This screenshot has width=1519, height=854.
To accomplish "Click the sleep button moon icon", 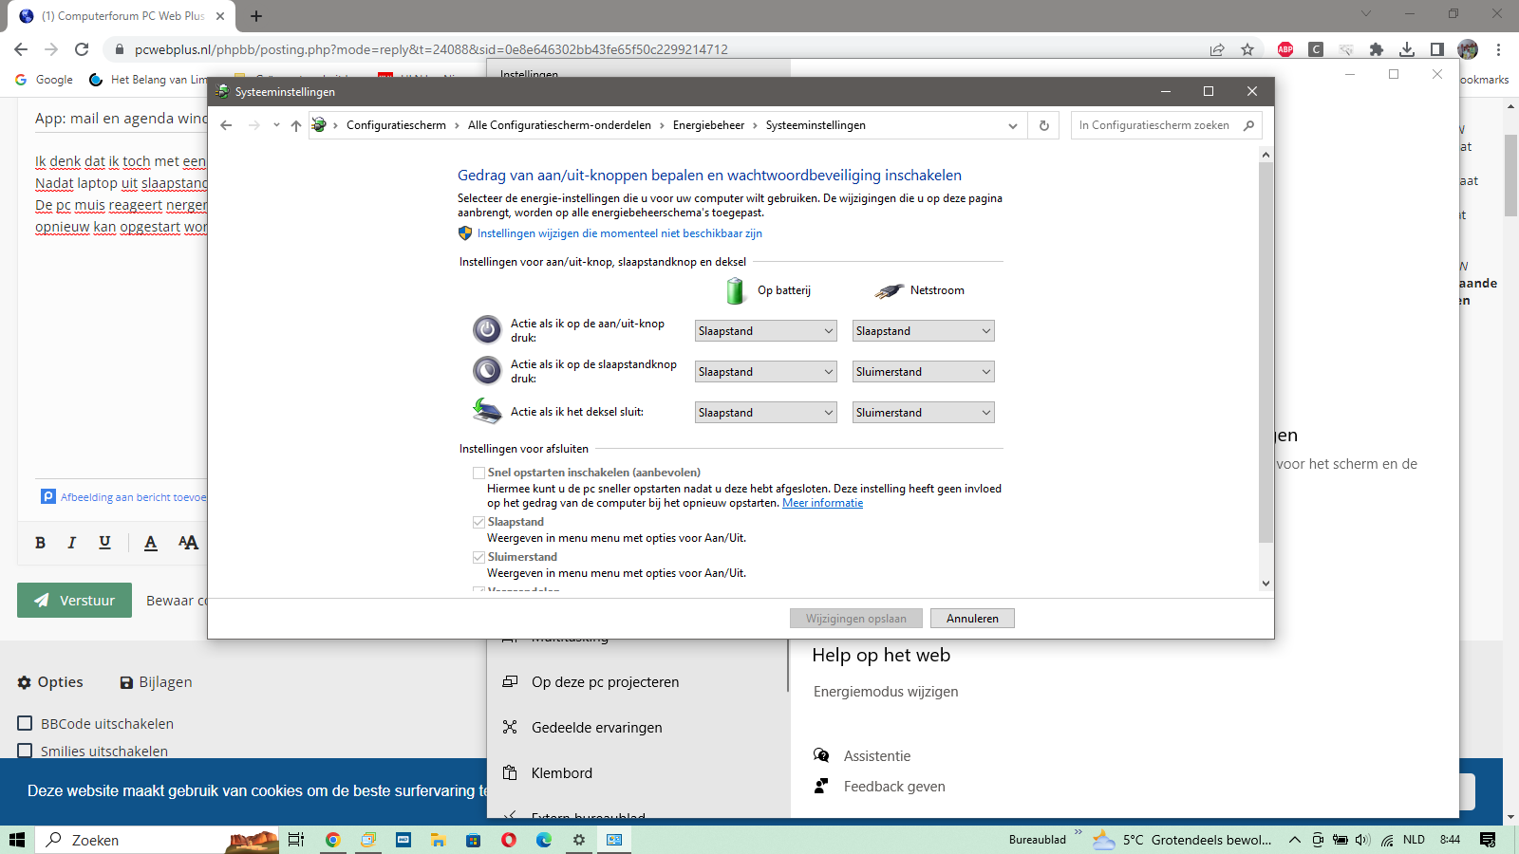I will pyautogui.click(x=487, y=370).
